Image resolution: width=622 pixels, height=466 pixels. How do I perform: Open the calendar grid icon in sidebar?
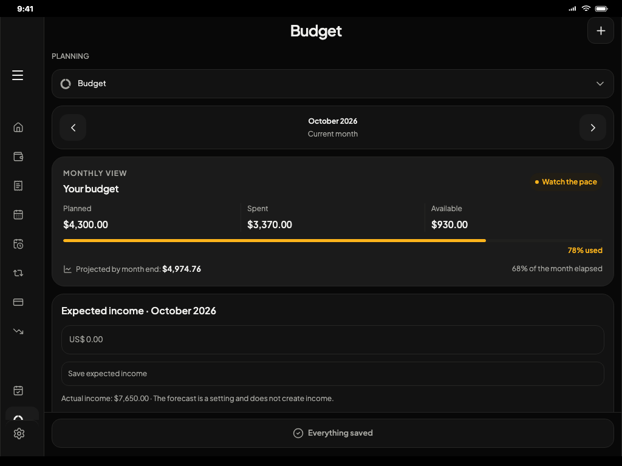click(x=18, y=214)
